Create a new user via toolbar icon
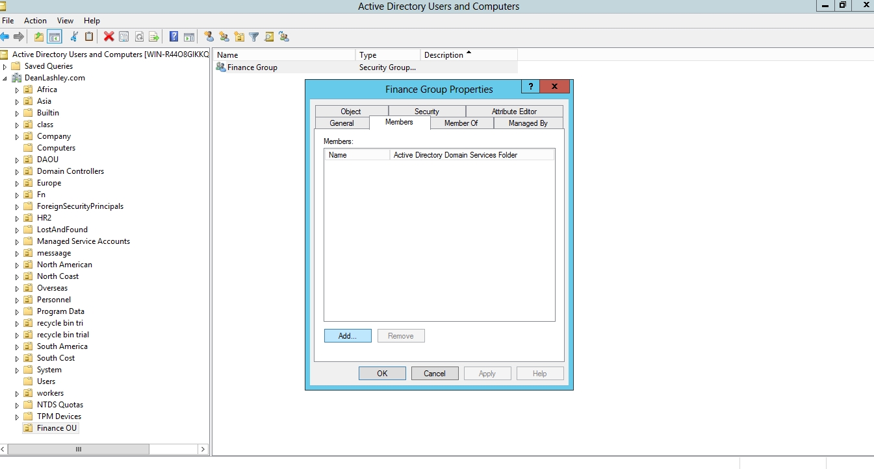The height and width of the screenshot is (469, 874). (x=209, y=37)
